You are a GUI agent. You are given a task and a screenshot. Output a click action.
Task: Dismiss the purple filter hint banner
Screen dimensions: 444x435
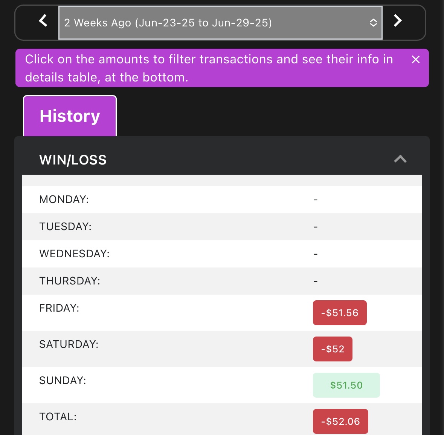click(x=415, y=60)
